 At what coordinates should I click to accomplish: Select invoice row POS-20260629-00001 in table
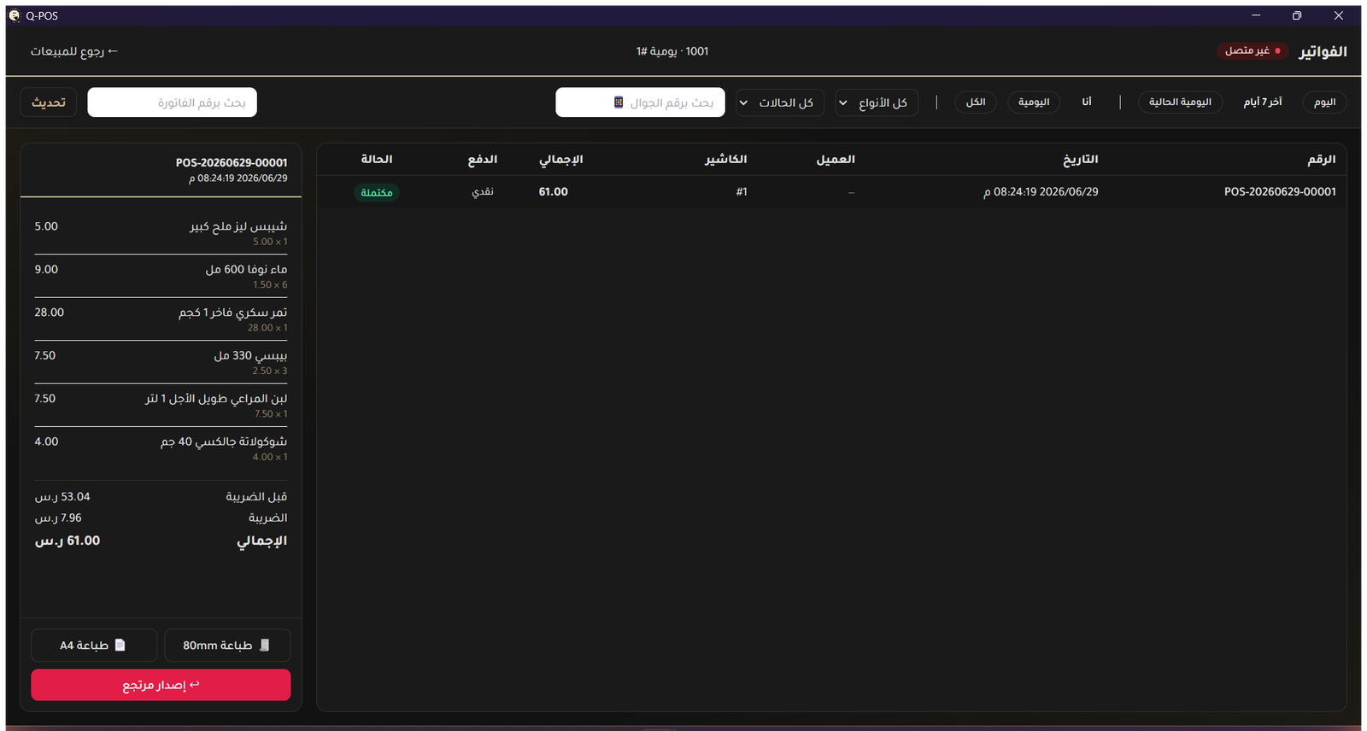pyautogui.click(x=831, y=192)
